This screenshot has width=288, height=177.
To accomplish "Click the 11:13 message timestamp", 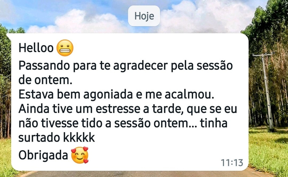I will point(232,163).
